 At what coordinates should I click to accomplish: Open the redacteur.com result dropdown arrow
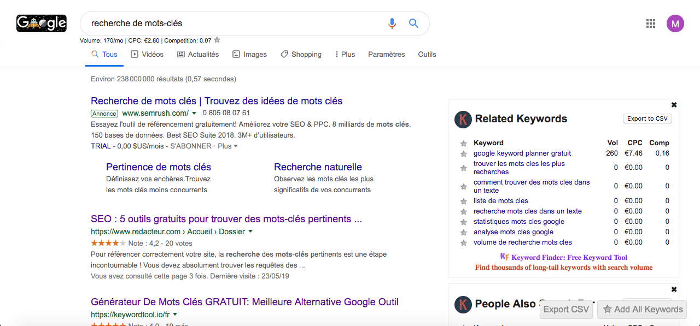click(250, 232)
